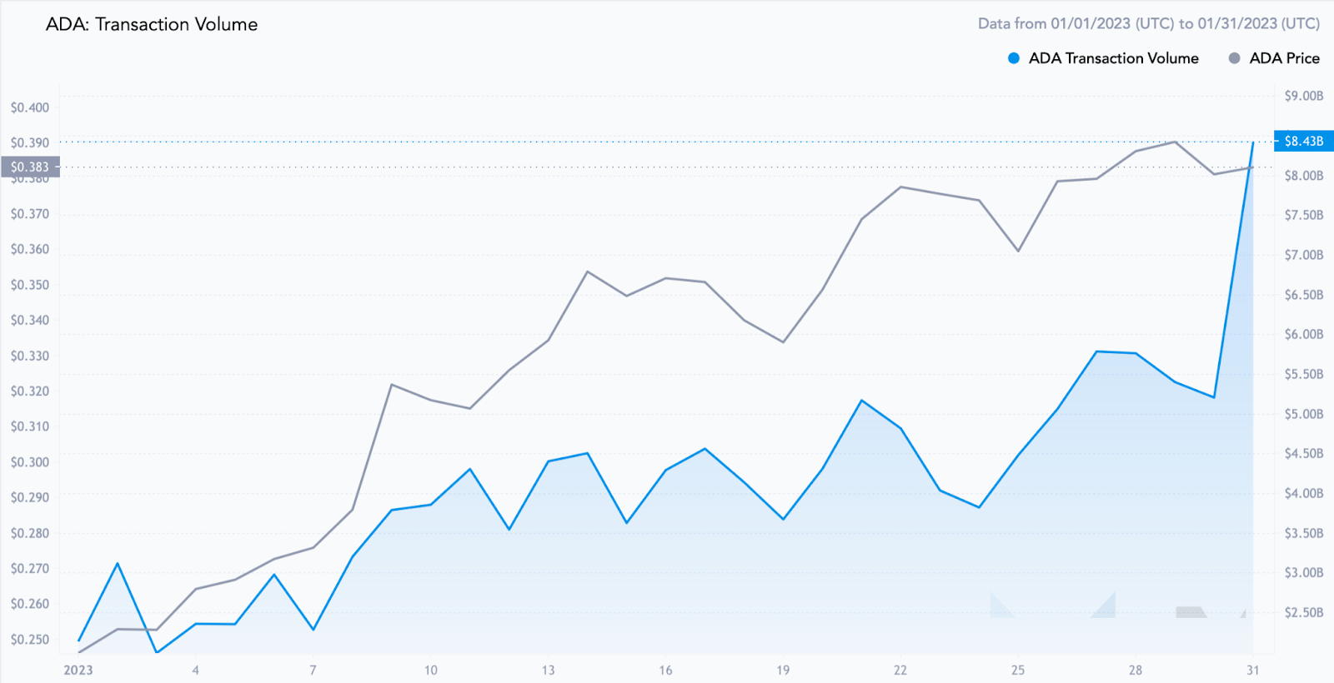Click the $9.00B volume axis label
The height and width of the screenshot is (683, 1334).
1304,96
